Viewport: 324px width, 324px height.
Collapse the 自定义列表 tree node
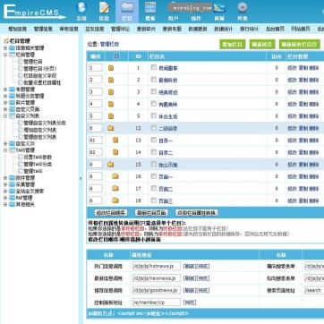(x=5, y=115)
